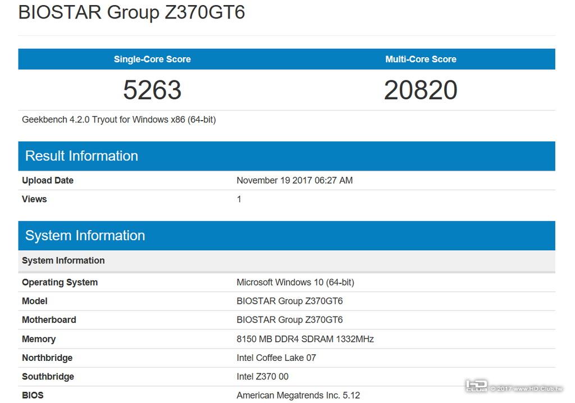Click the Geekbench 4.2.0 Tryout version line

(x=119, y=120)
